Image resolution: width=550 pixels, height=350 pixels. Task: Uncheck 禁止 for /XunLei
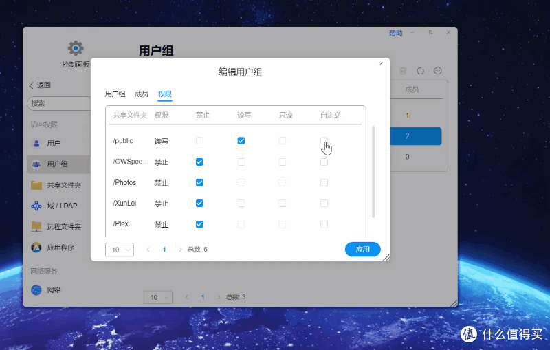pyautogui.click(x=199, y=203)
